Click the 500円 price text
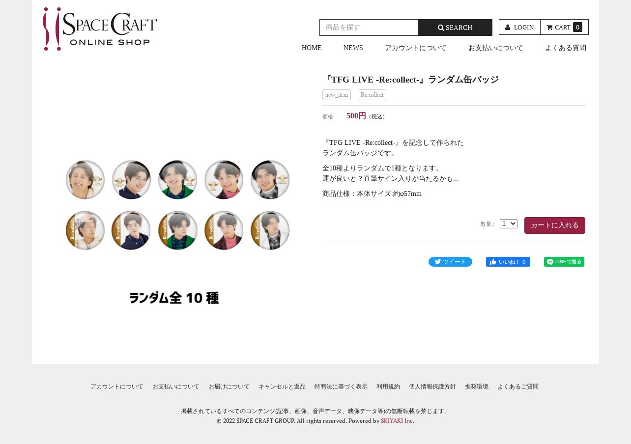 click(x=356, y=116)
